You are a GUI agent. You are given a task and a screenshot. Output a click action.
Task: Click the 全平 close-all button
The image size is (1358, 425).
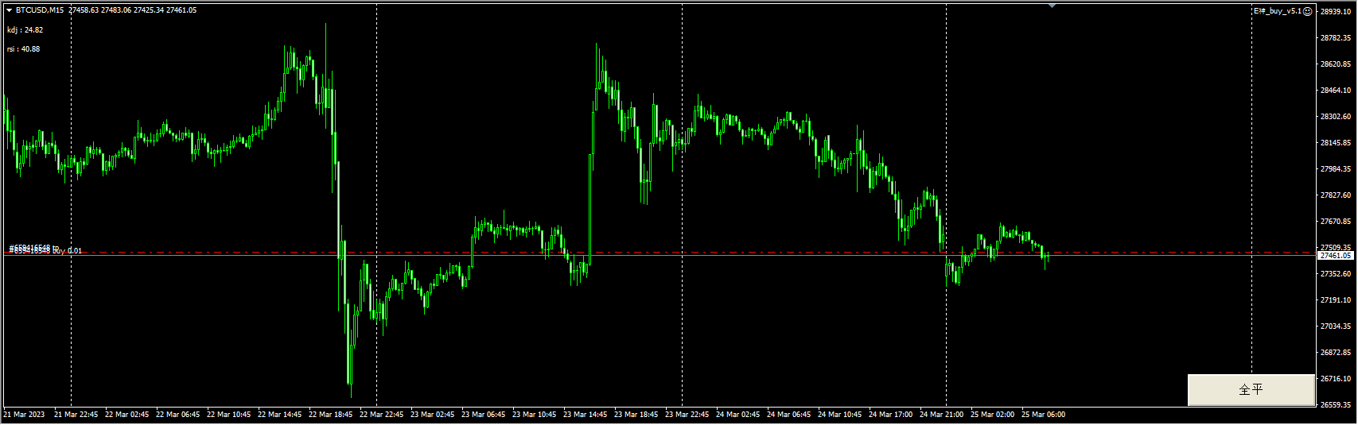tap(1251, 390)
